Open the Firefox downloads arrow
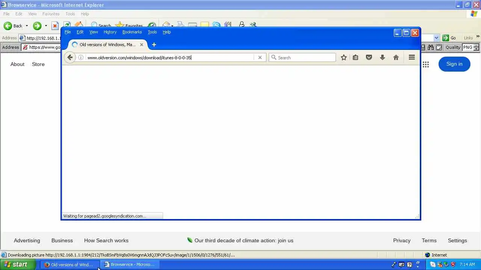 383,57
